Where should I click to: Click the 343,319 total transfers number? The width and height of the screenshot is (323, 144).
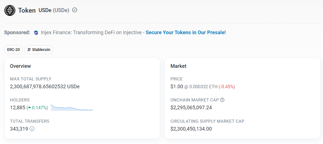pos(19,129)
